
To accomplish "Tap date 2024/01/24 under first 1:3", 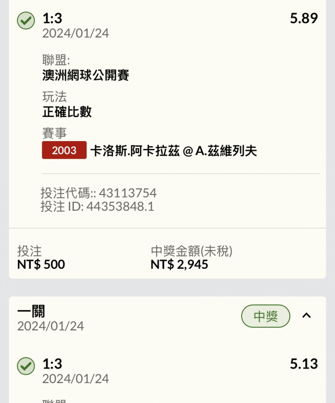I will point(76,33).
